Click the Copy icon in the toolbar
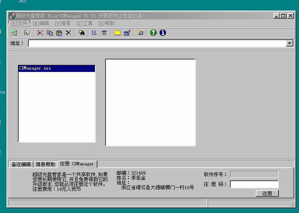The image size is (299, 213). [50, 33]
